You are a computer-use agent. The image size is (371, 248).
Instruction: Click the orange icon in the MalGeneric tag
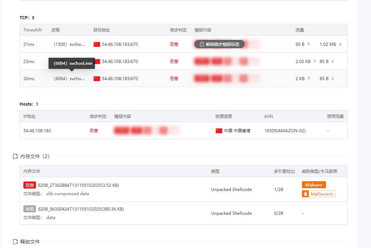pos(305,194)
